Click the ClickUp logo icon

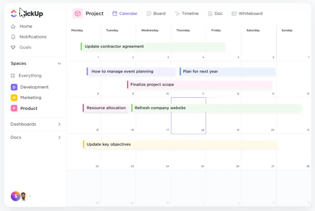14,14
